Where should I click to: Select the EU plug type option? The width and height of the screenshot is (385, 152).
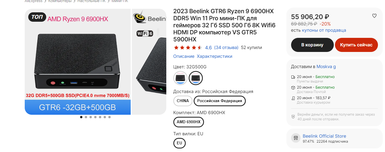point(180,143)
